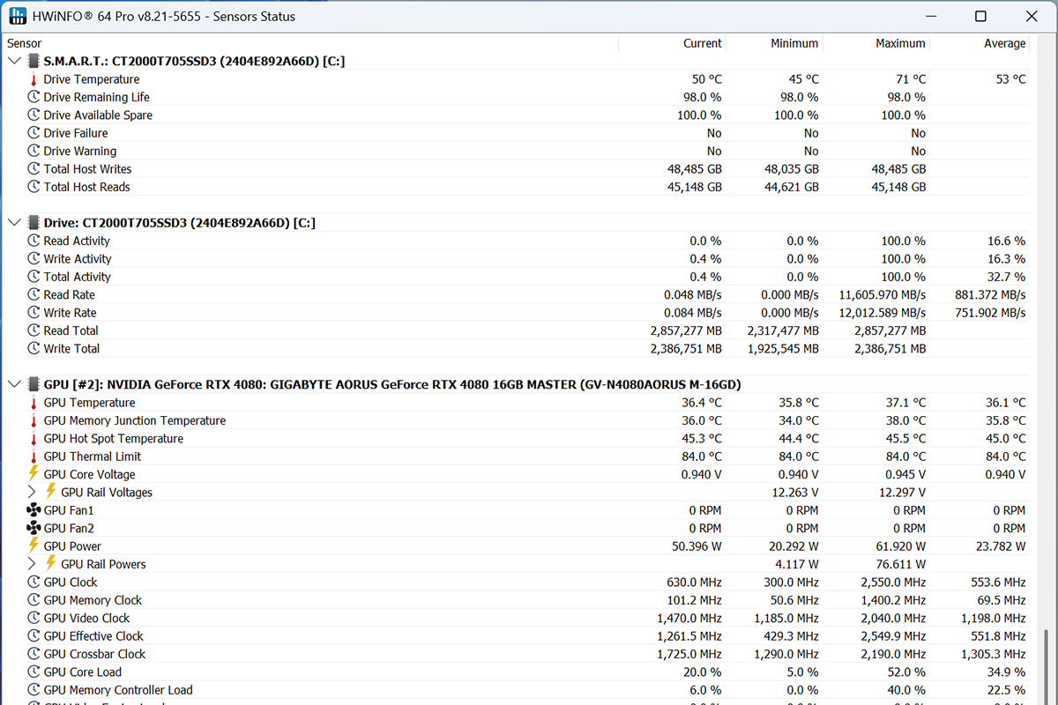
Task: Click the Write Rate clock icon
Action: [34, 313]
